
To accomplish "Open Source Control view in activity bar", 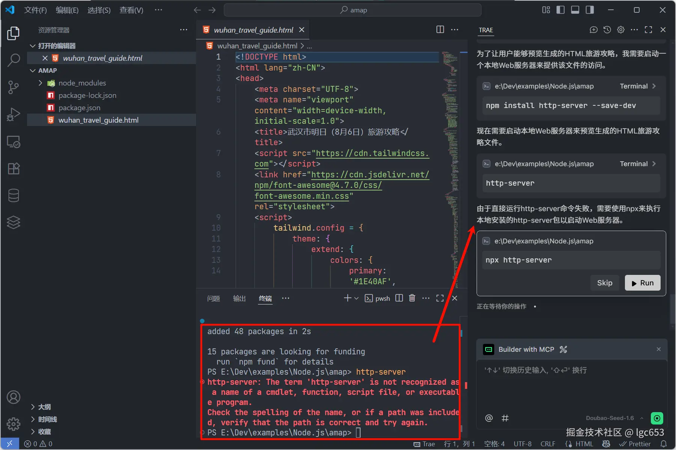I will click(x=14, y=87).
